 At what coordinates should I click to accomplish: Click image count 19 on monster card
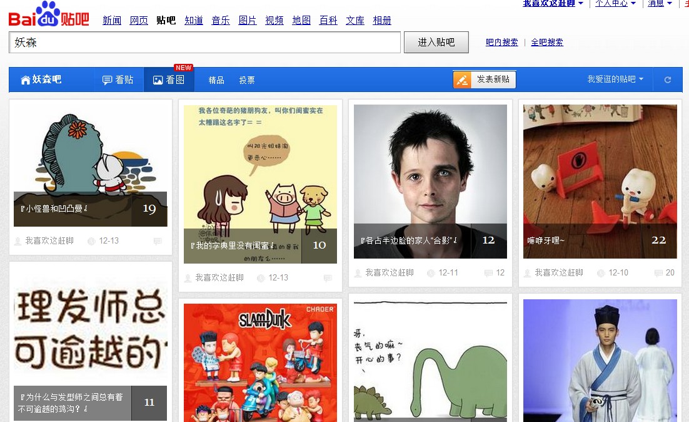tap(149, 209)
